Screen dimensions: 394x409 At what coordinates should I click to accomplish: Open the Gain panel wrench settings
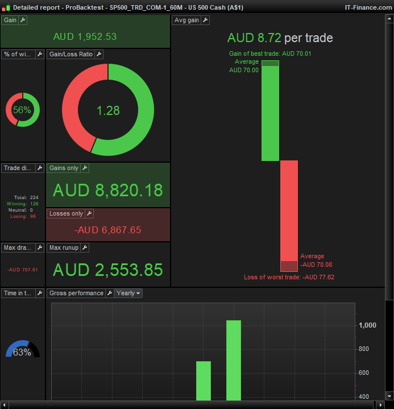click(23, 20)
